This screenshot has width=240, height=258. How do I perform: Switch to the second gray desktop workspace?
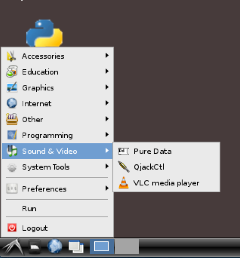coord(127,246)
